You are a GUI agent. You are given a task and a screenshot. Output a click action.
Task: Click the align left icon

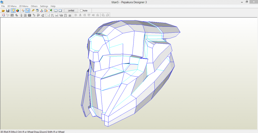pyautogui.click(x=76, y=15)
